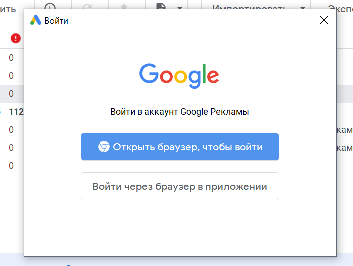Expand the Импортировать dropdown arrow
This screenshot has width=353, height=266.
[302, 9]
